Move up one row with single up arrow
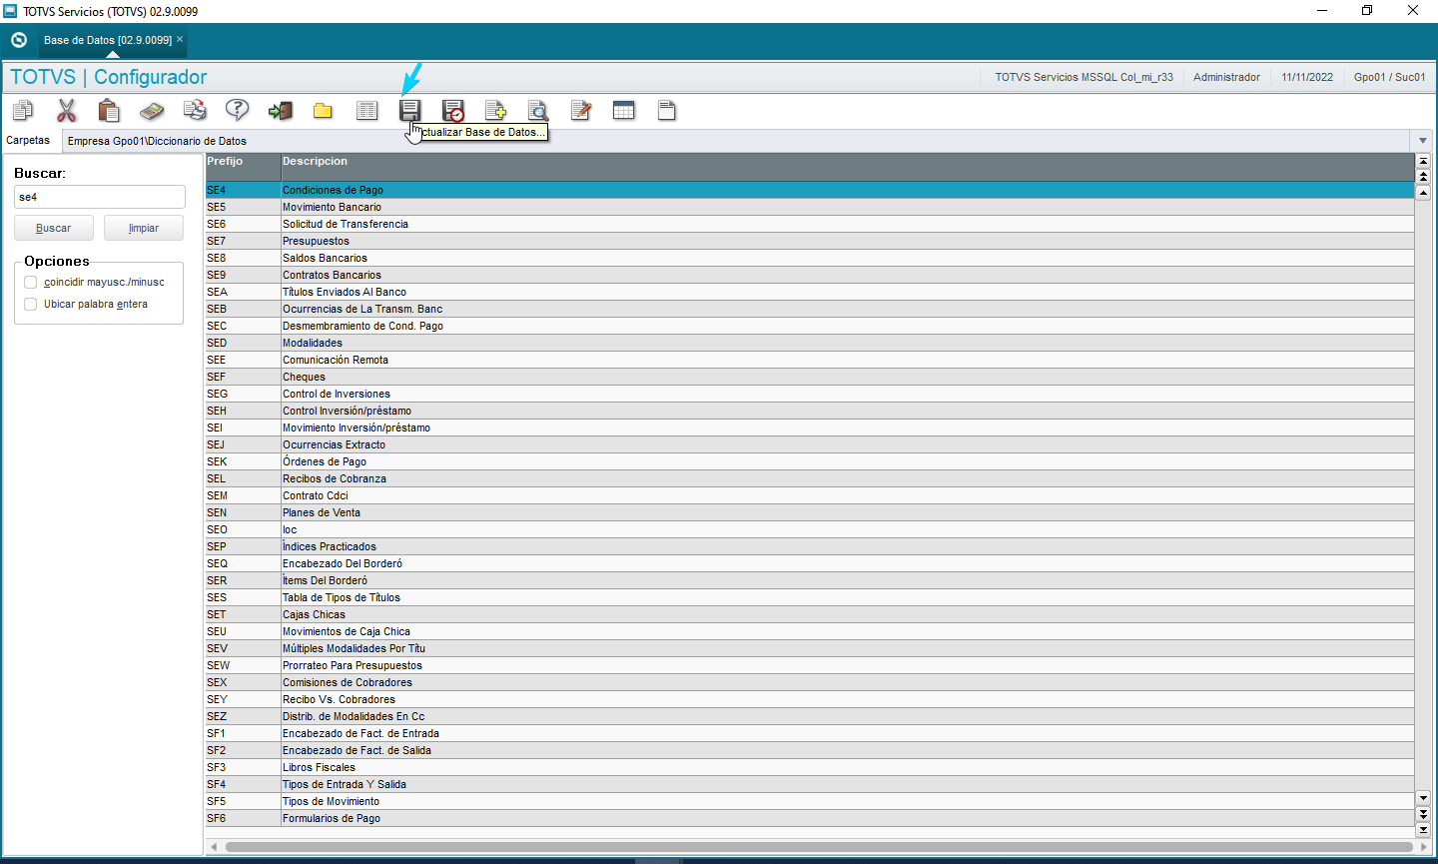The height and width of the screenshot is (864, 1438). pos(1423,192)
